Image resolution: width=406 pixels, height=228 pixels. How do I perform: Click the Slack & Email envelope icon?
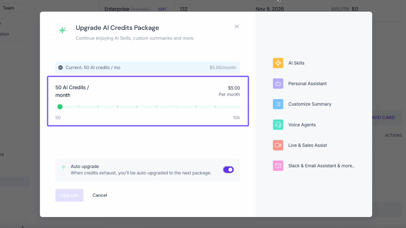tap(278, 166)
